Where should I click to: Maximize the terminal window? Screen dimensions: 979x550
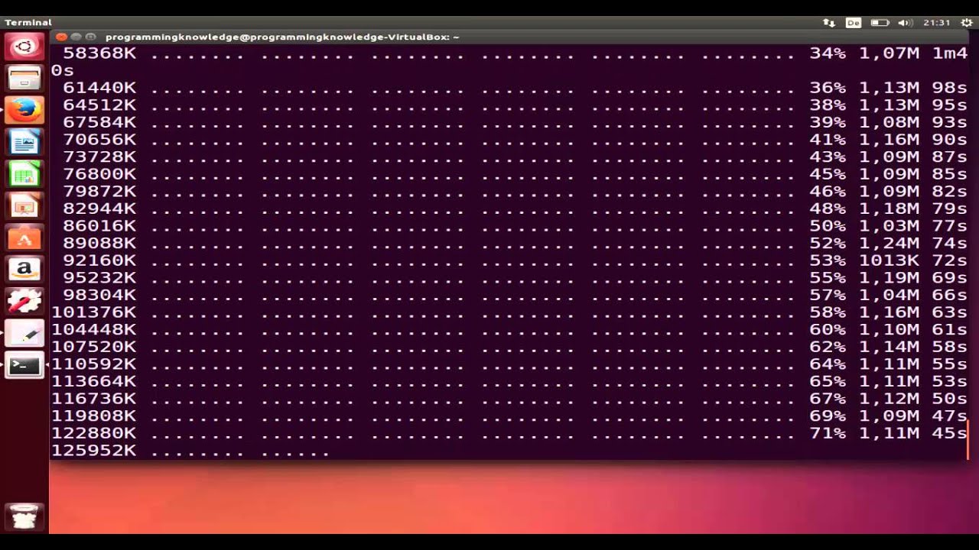(90, 37)
